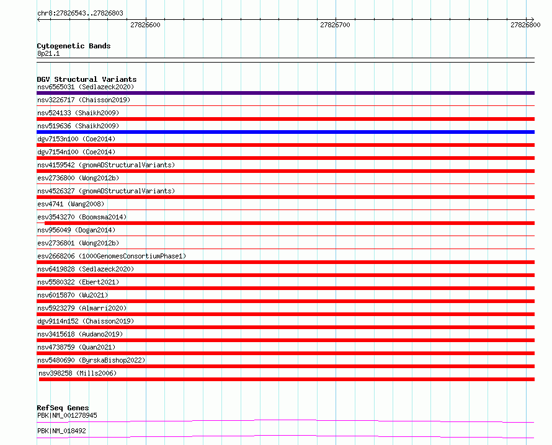Select variant nsv524133 (Shaikh2009) label

tap(78, 113)
